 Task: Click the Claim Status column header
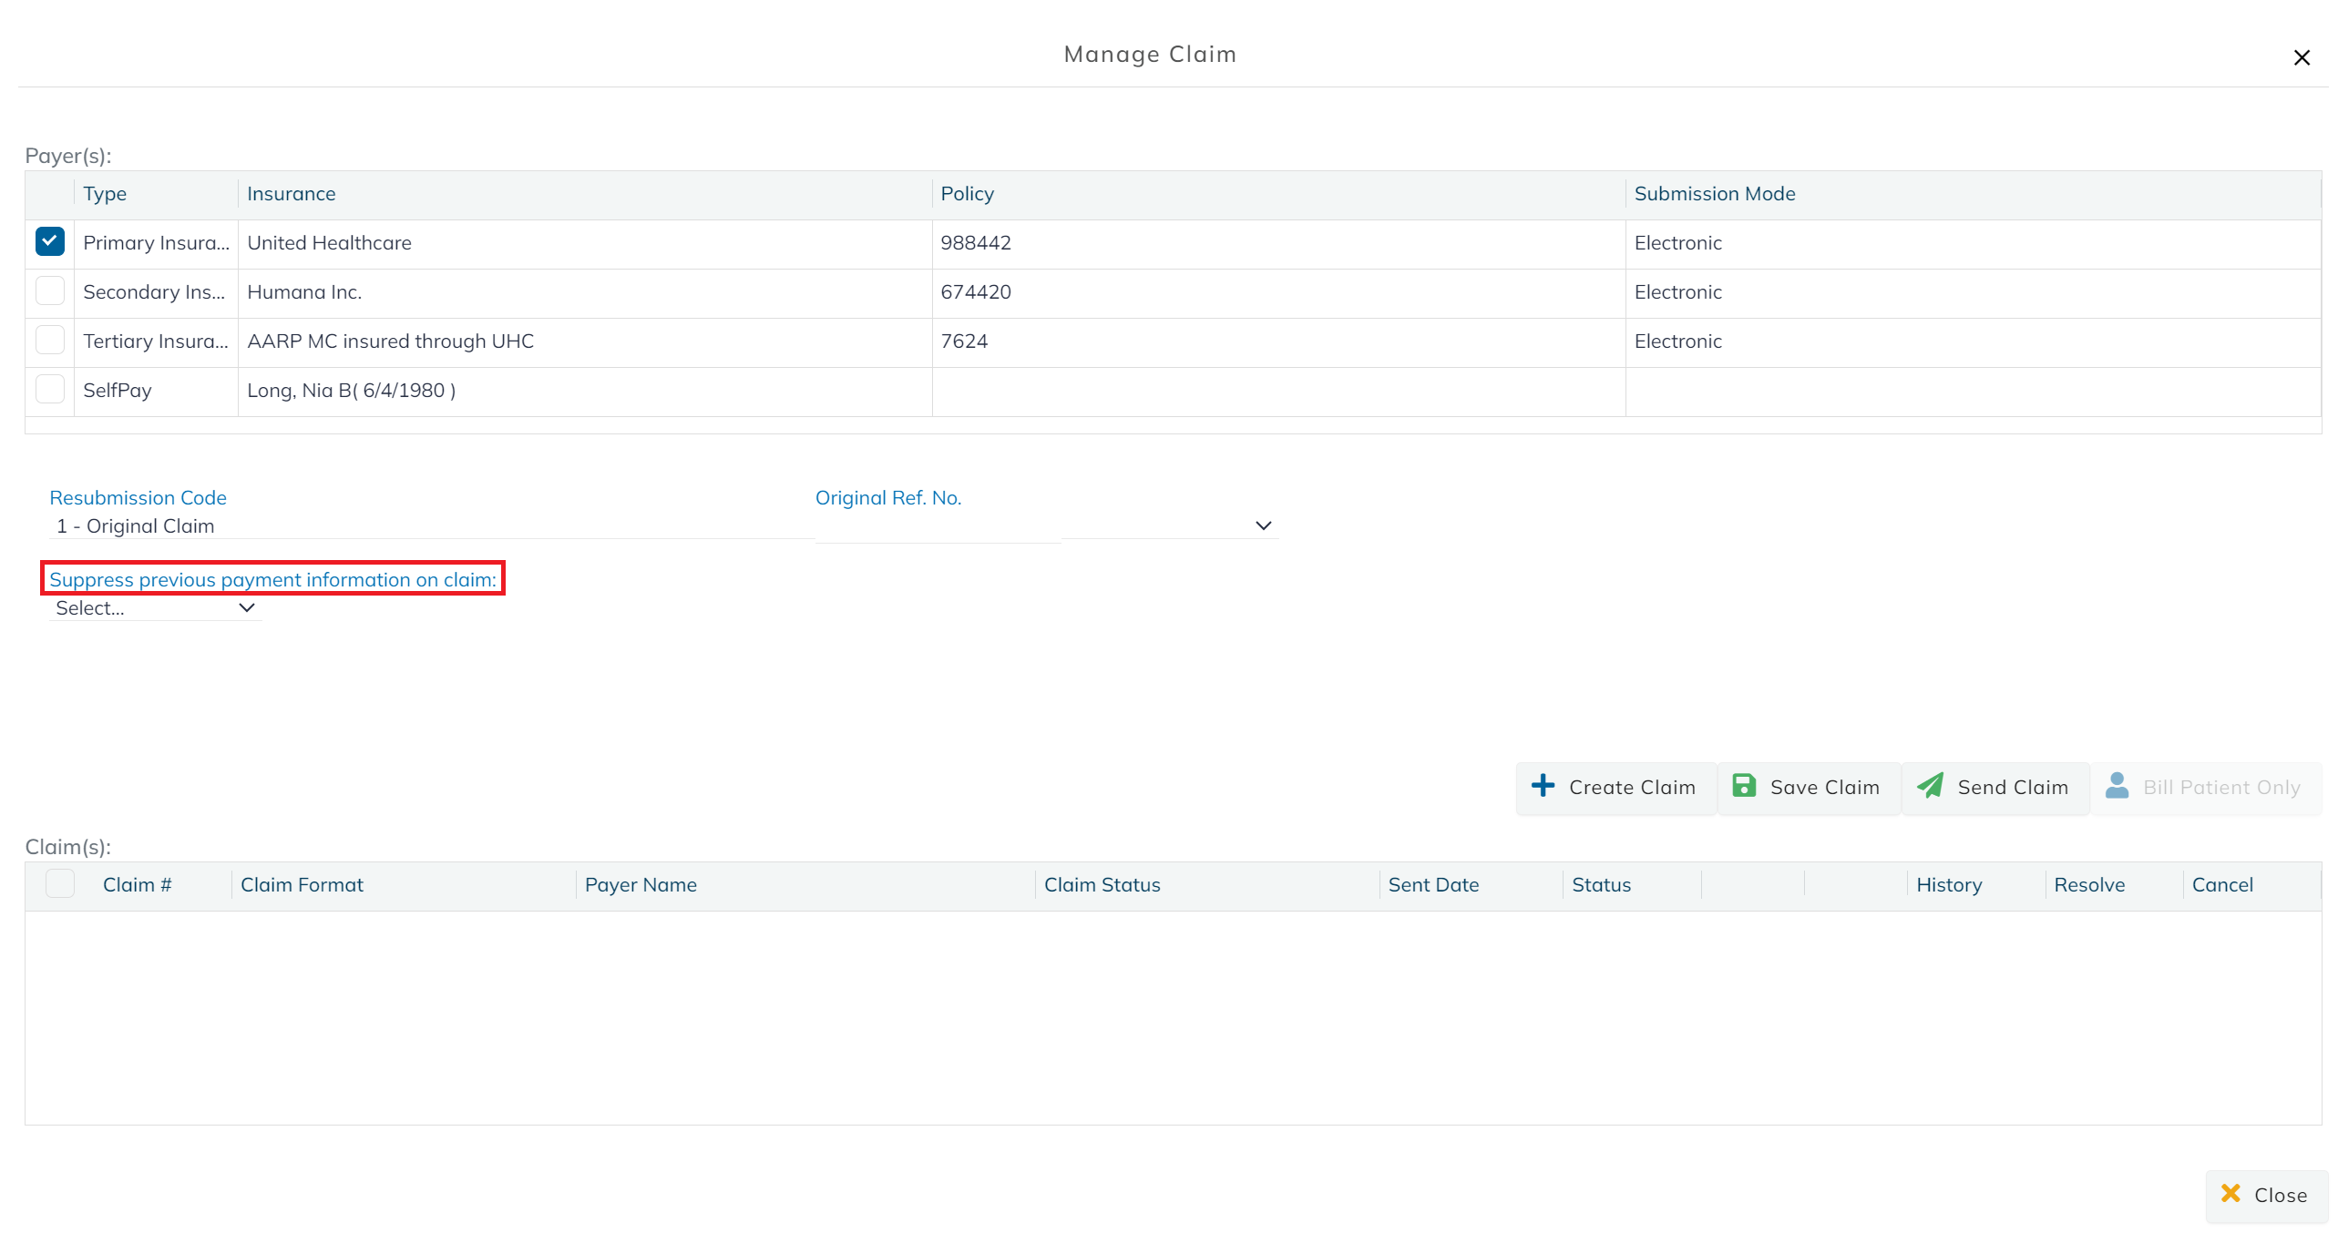pyautogui.click(x=1102, y=883)
